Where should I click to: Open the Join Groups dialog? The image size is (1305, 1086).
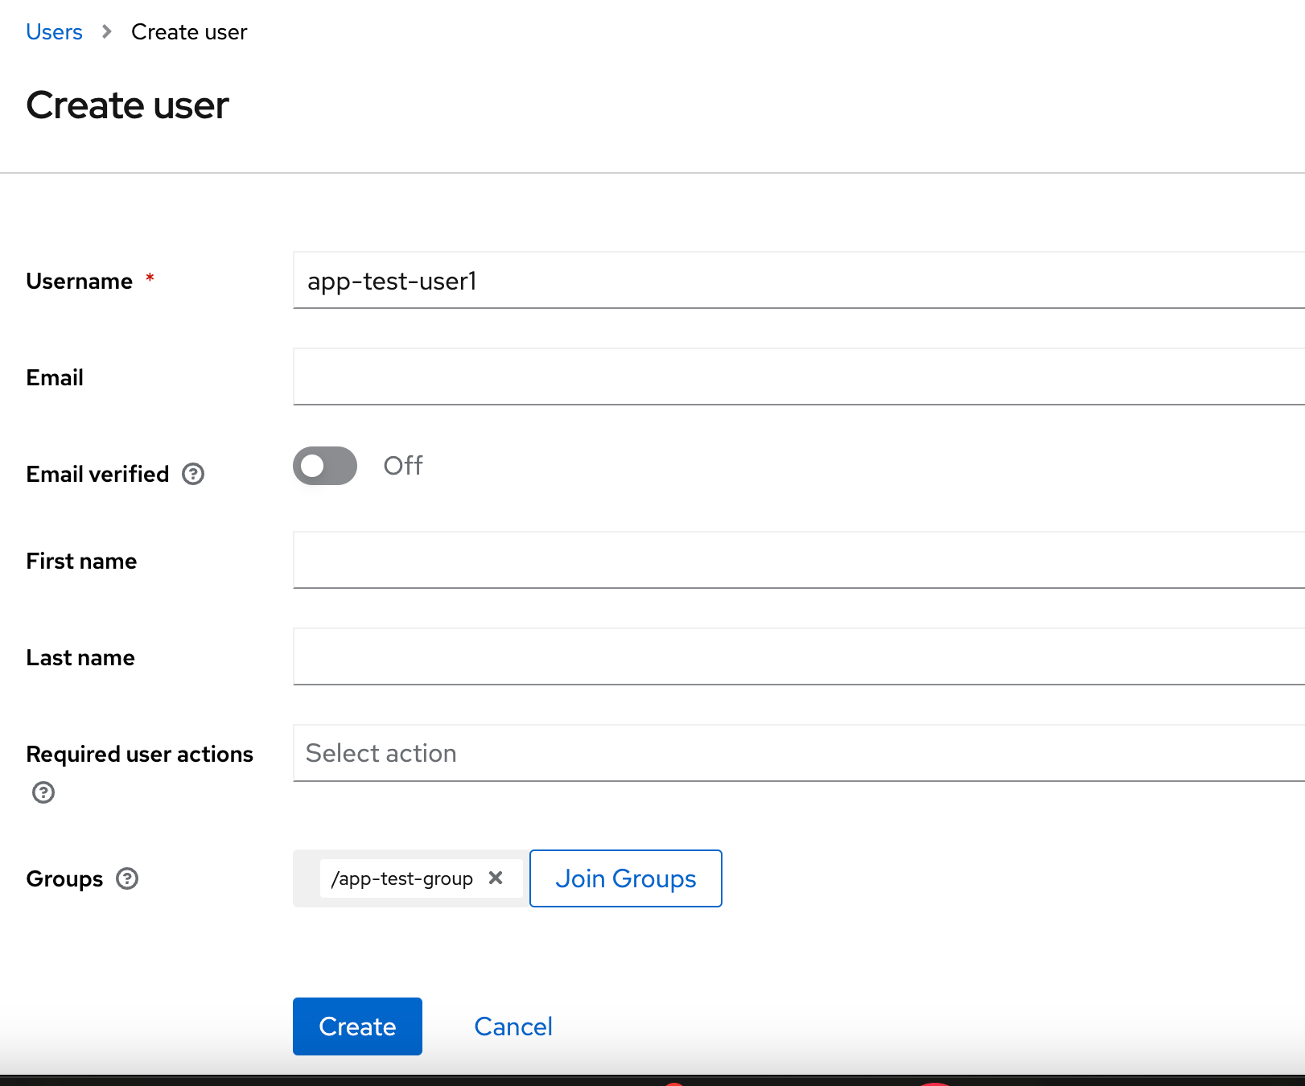pyautogui.click(x=625, y=878)
